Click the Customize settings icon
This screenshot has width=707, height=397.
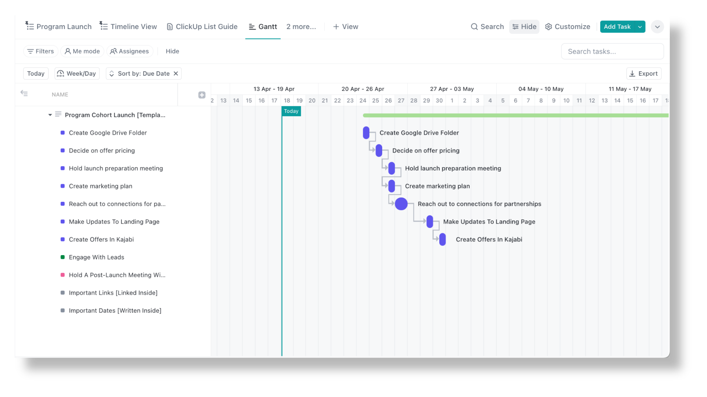548,27
